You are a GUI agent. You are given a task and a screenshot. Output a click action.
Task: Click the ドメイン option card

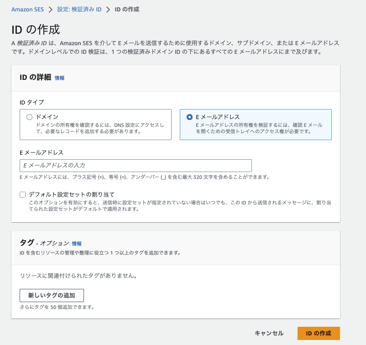coord(95,124)
